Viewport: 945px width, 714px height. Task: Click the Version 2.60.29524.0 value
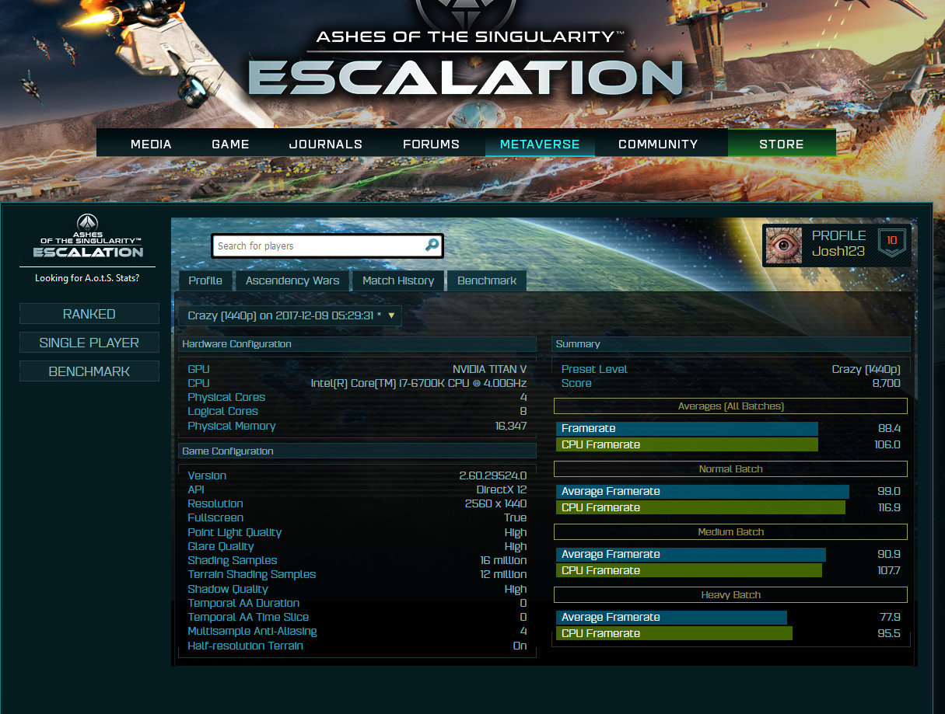click(x=492, y=475)
